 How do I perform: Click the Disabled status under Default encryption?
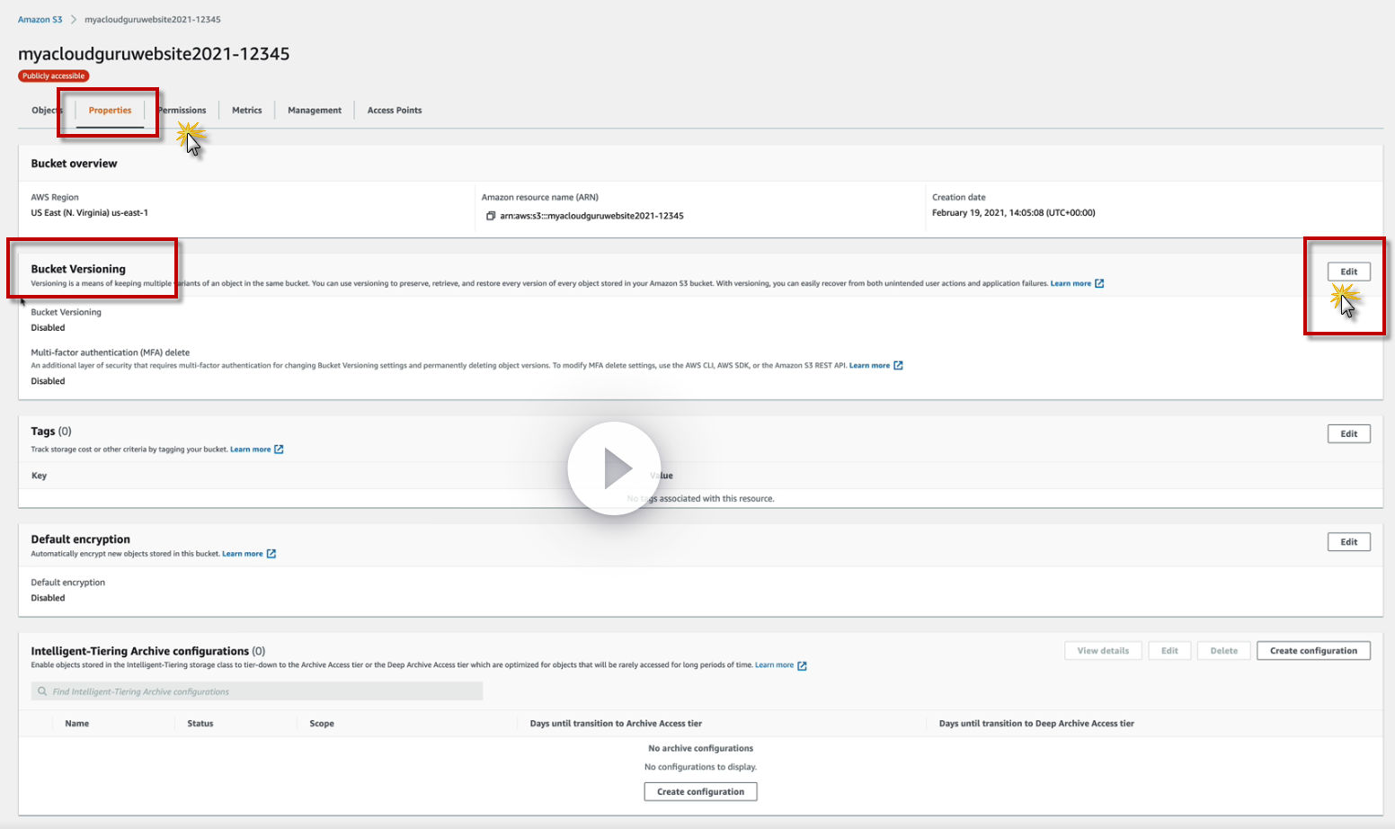[x=48, y=598]
